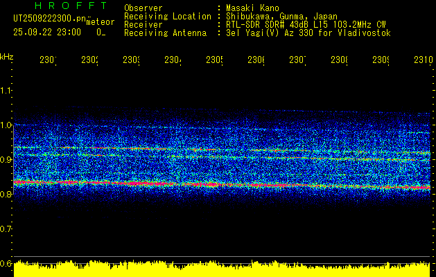Click the 1.0 frequency axis label

tap(6, 125)
